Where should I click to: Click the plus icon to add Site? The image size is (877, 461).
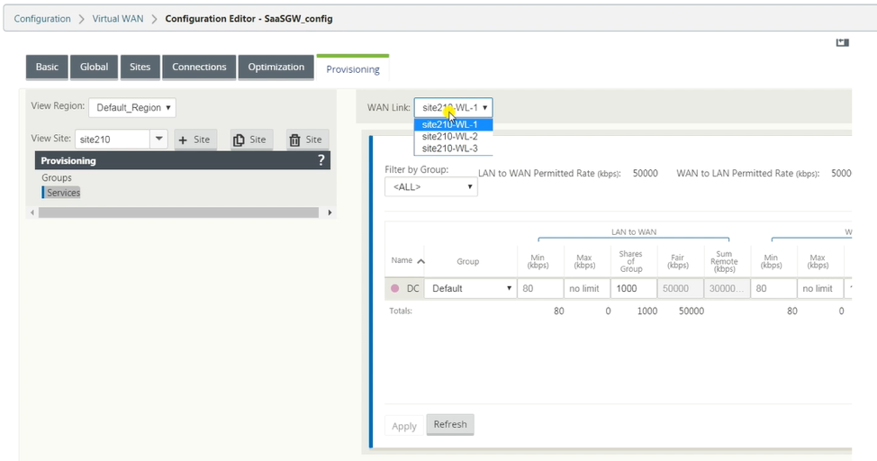tap(183, 140)
